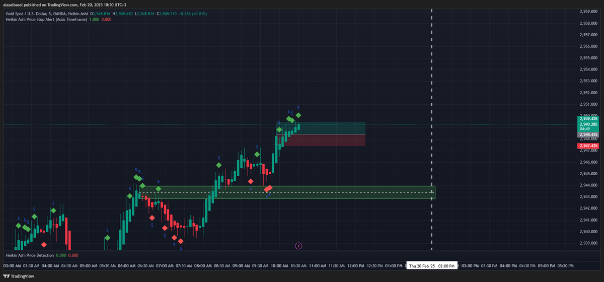Screen dimensions: 604x282
Task: Click the 2,953.000 price axis label
Action: [x=588, y=81]
